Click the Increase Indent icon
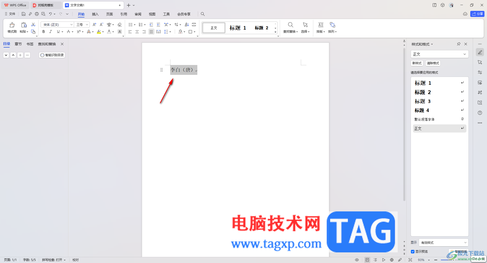 (158, 25)
